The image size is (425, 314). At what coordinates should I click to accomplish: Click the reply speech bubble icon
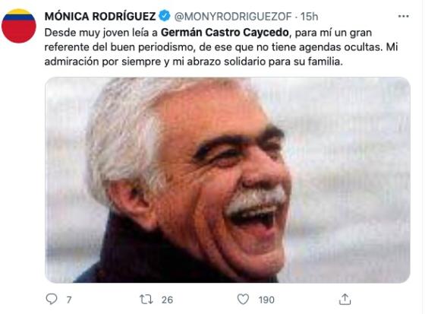52,299
